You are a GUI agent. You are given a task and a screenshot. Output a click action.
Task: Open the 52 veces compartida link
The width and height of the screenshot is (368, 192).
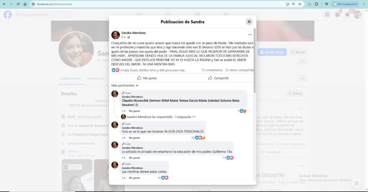coord(239,70)
